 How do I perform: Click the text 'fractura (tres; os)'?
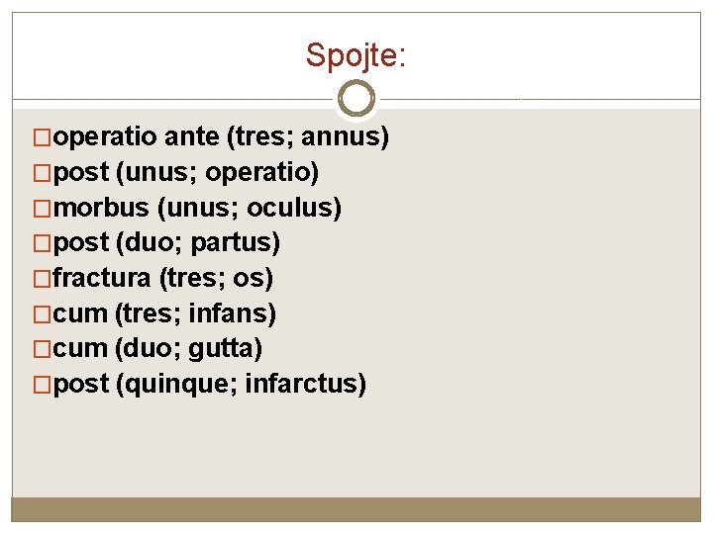(x=162, y=278)
